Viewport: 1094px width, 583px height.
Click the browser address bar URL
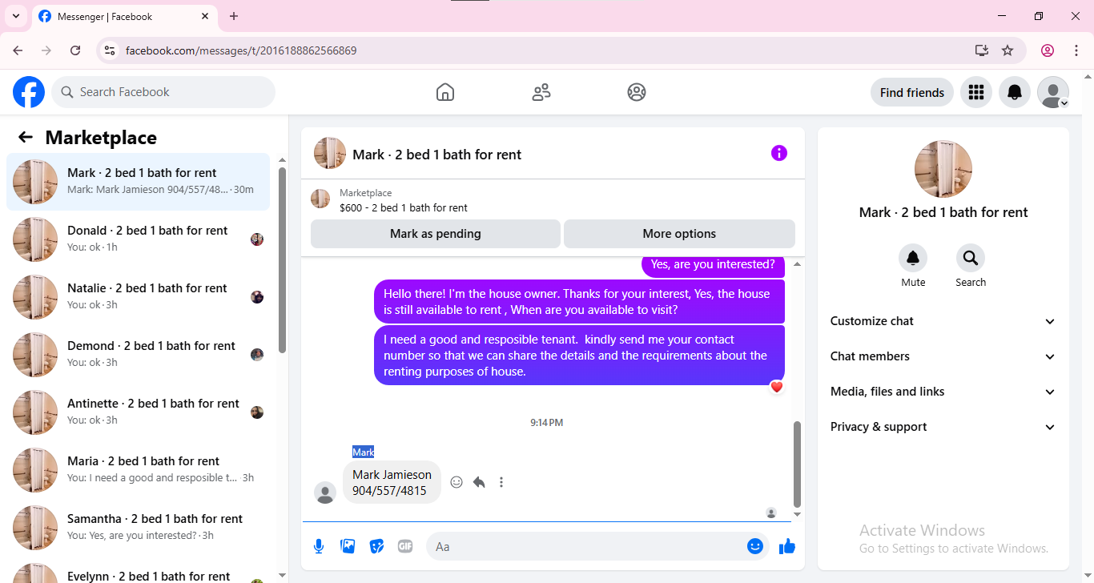tap(241, 50)
